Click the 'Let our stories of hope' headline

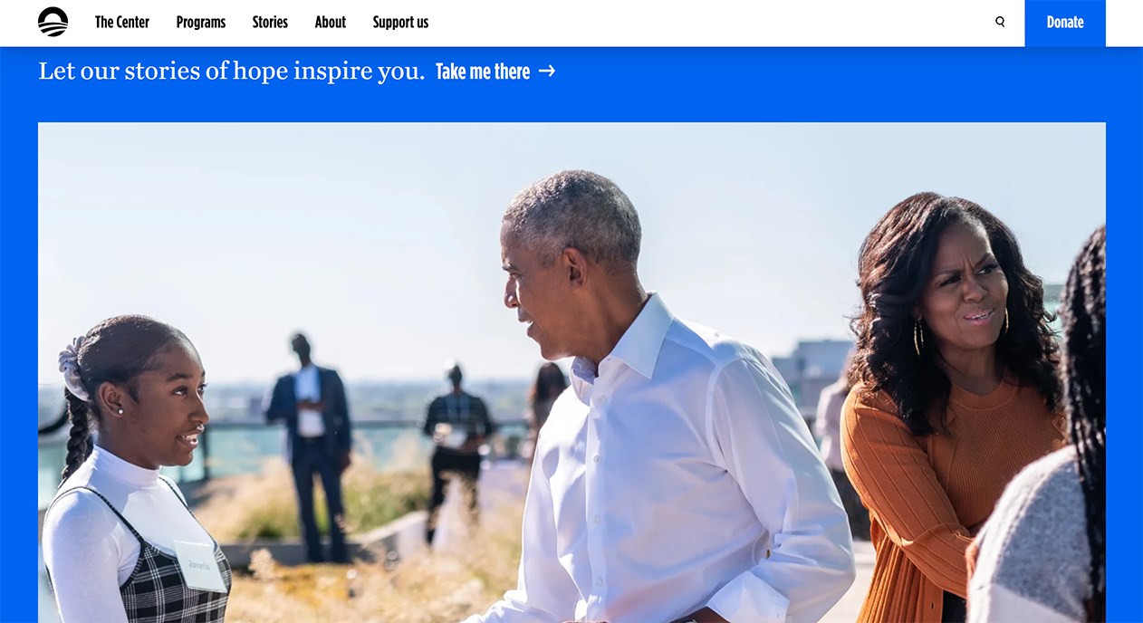pos(231,71)
